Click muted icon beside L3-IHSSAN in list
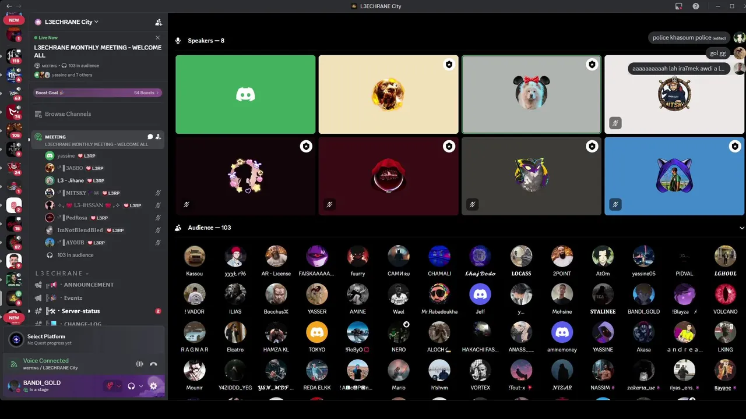This screenshot has width=746, height=419. (x=158, y=205)
